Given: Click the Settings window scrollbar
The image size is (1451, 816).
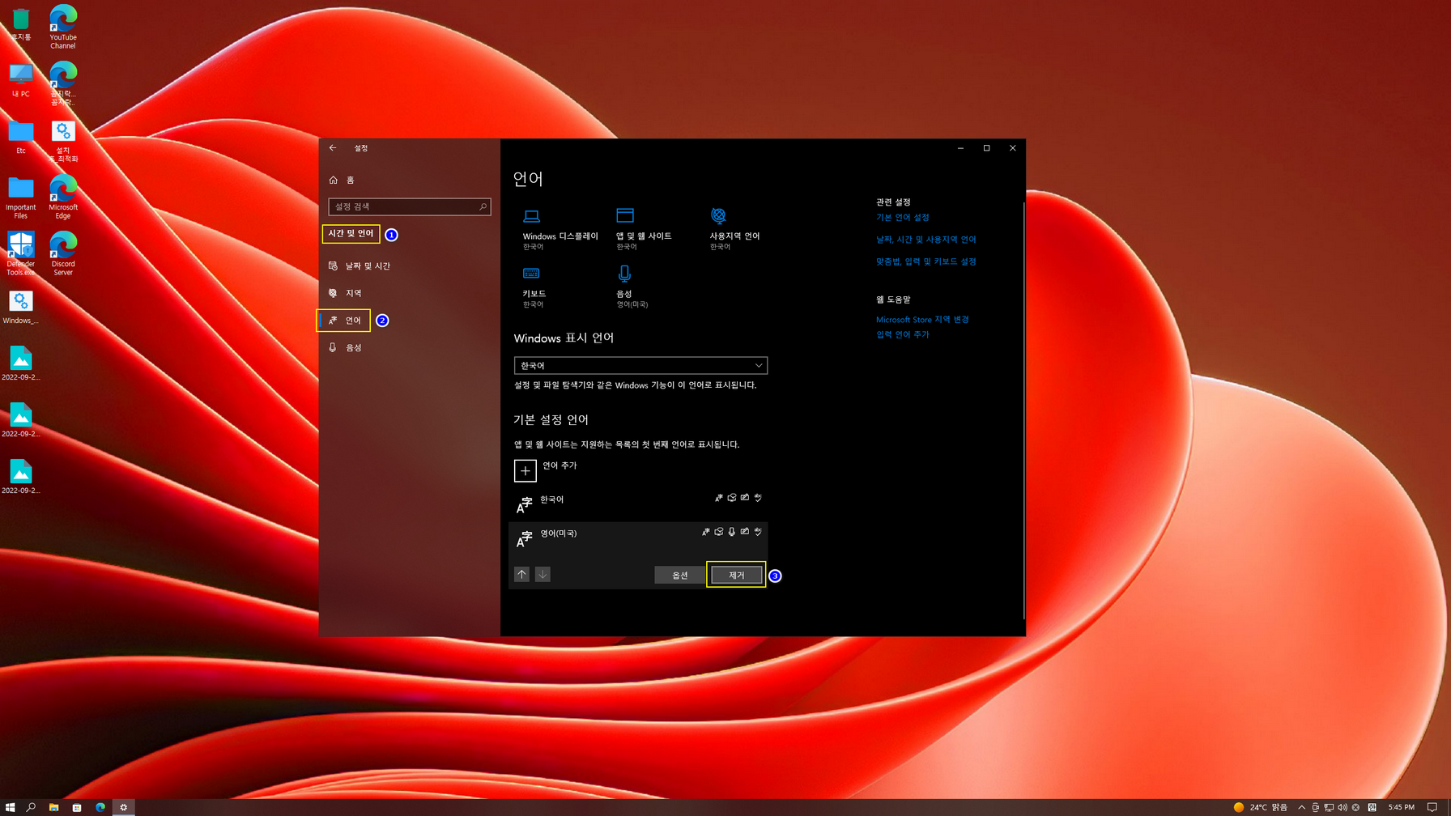Looking at the screenshot, I should [1023, 409].
